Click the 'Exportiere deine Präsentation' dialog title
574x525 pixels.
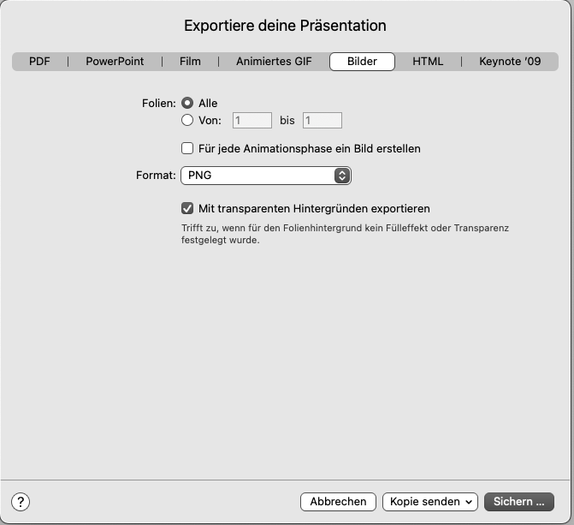click(286, 26)
